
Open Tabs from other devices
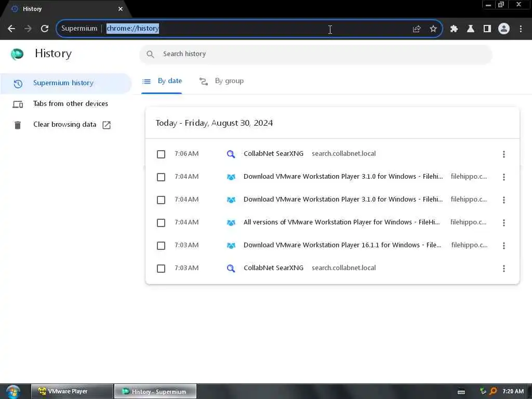tap(71, 104)
